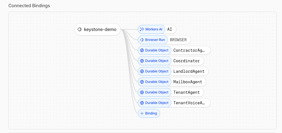Screen dimensions: 282x133
Task: Click the plus icon on Binding button
Action: click(x=142, y=113)
